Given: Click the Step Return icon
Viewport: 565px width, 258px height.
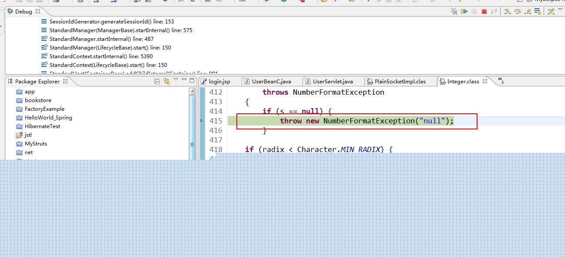Looking at the screenshot, I should (528, 12).
